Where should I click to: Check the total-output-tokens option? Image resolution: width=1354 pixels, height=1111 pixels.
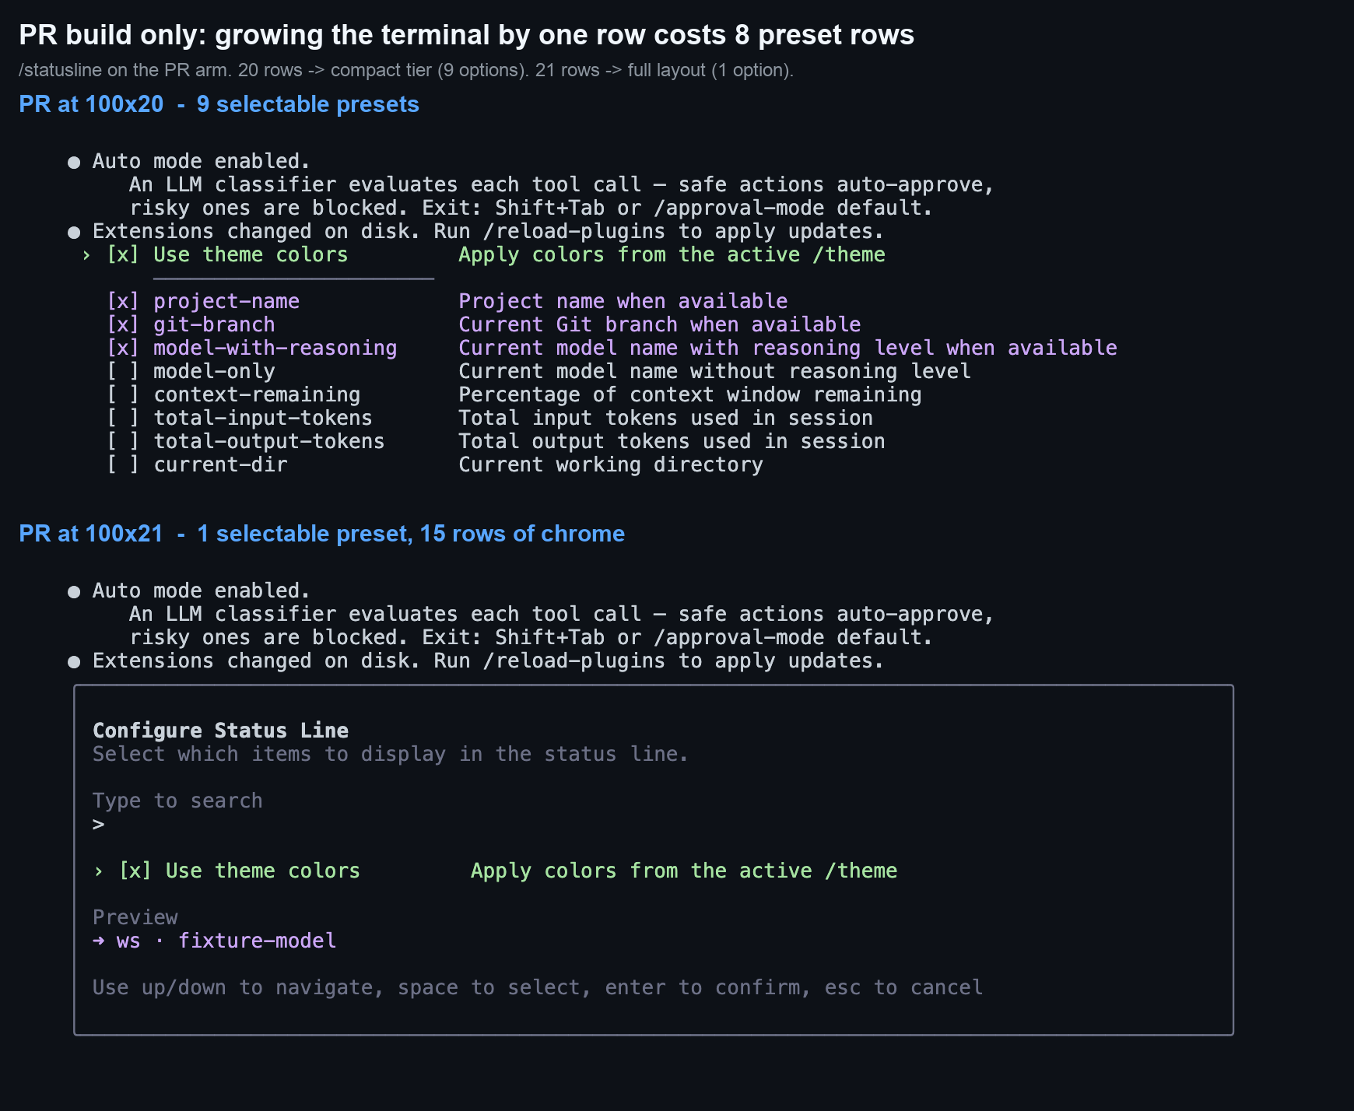coord(123,441)
